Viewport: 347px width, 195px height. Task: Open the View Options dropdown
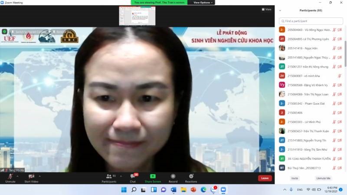(x=203, y=3)
